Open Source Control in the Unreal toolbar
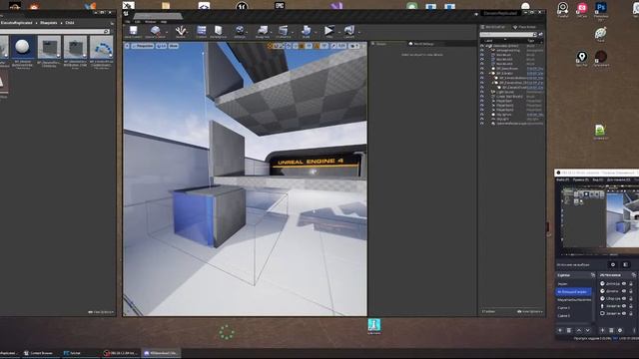Viewport: 639px width, 359px height. (x=155, y=31)
